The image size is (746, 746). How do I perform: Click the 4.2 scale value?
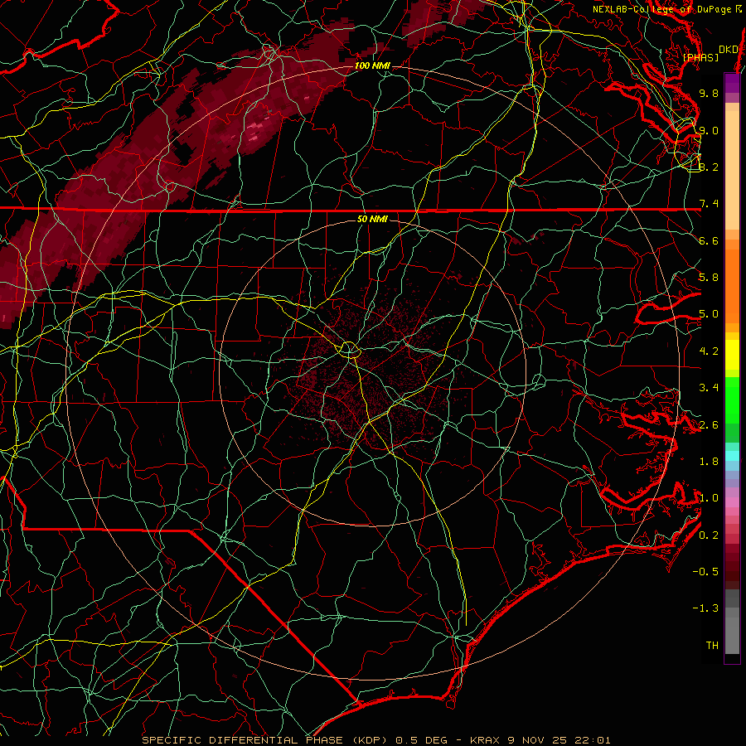coord(709,351)
